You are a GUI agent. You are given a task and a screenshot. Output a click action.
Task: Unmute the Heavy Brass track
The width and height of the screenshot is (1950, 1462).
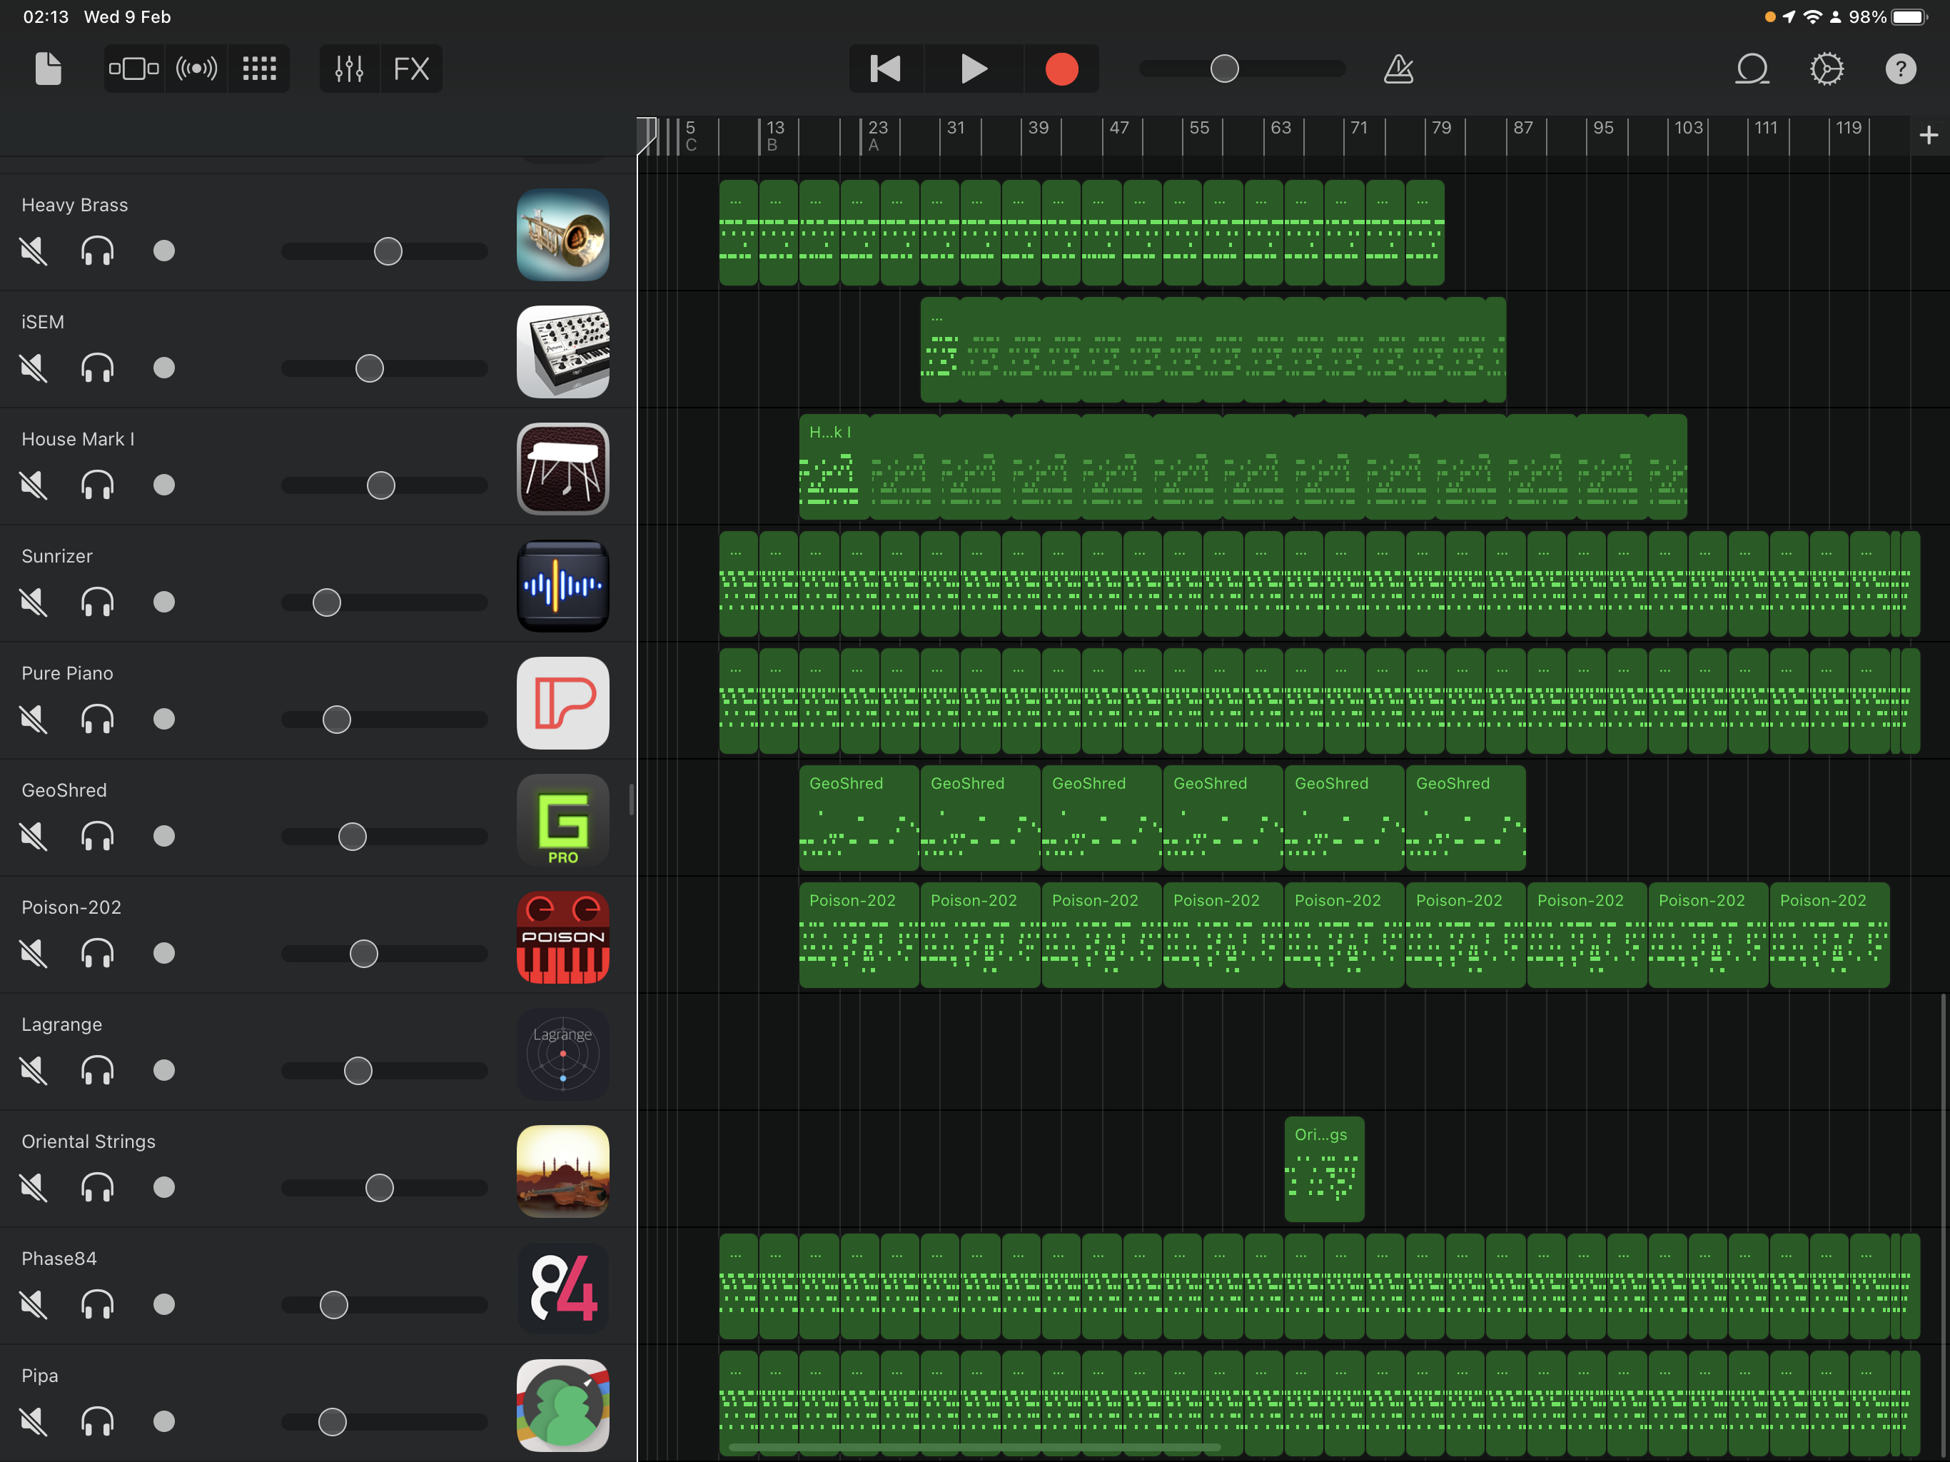coord(34,251)
